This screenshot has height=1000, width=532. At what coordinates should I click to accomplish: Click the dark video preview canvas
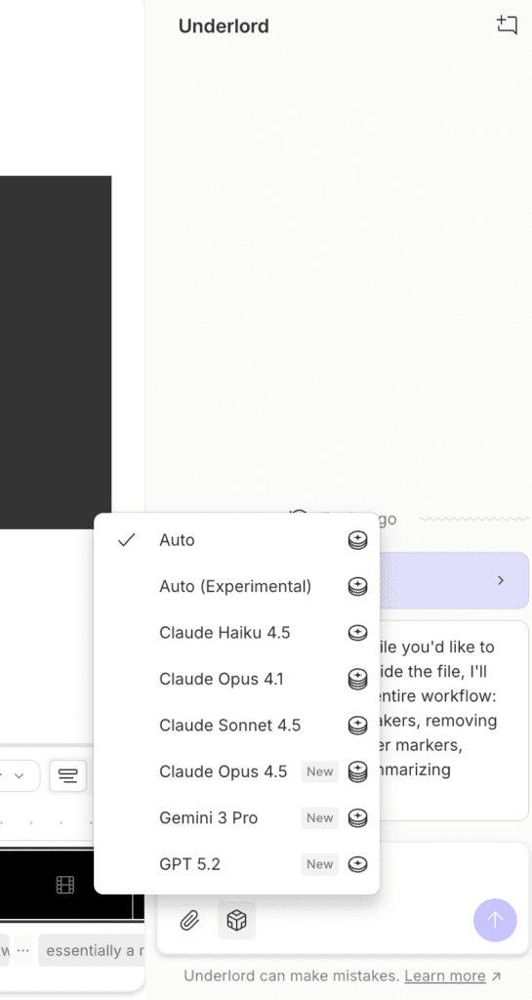coord(56,353)
